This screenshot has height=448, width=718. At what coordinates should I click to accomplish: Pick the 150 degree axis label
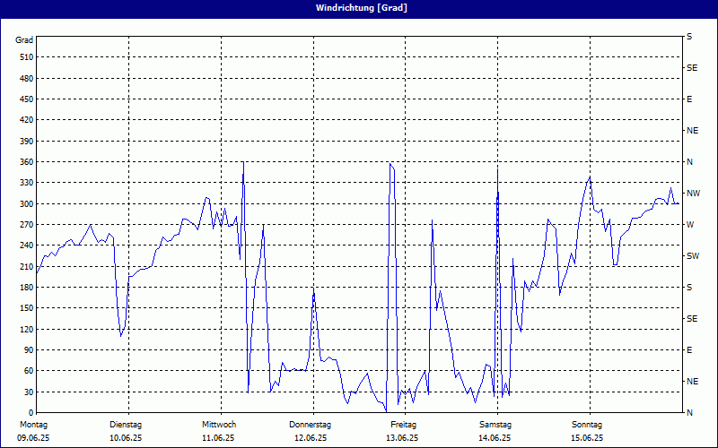click(x=27, y=308)
